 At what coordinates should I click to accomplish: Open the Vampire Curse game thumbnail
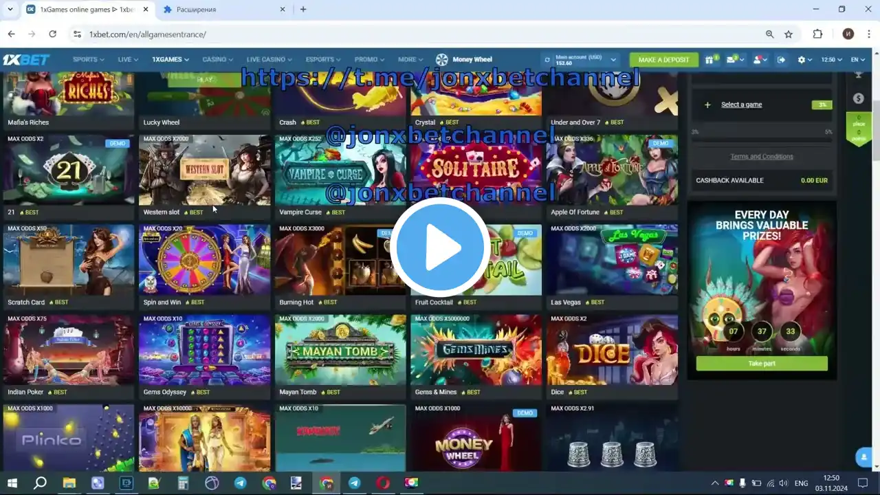coord(340,170)
